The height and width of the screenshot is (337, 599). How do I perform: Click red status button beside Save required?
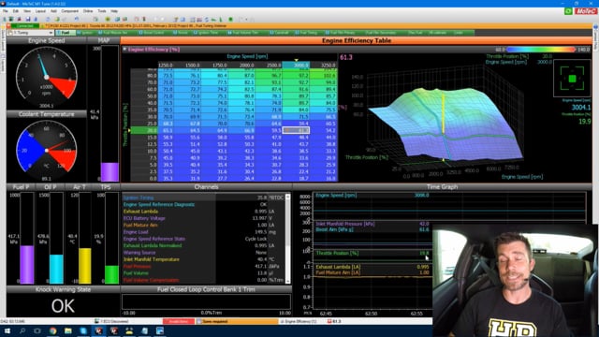coord(179,321)
